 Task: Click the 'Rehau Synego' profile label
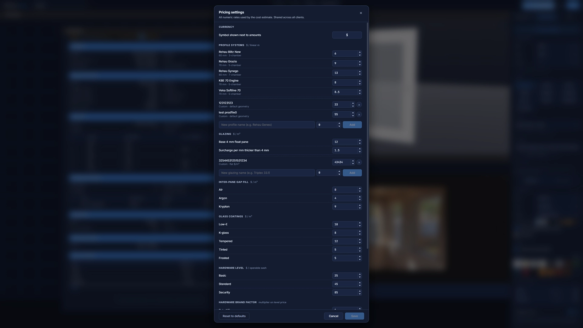pyautogui.click(x=228, y=71)
